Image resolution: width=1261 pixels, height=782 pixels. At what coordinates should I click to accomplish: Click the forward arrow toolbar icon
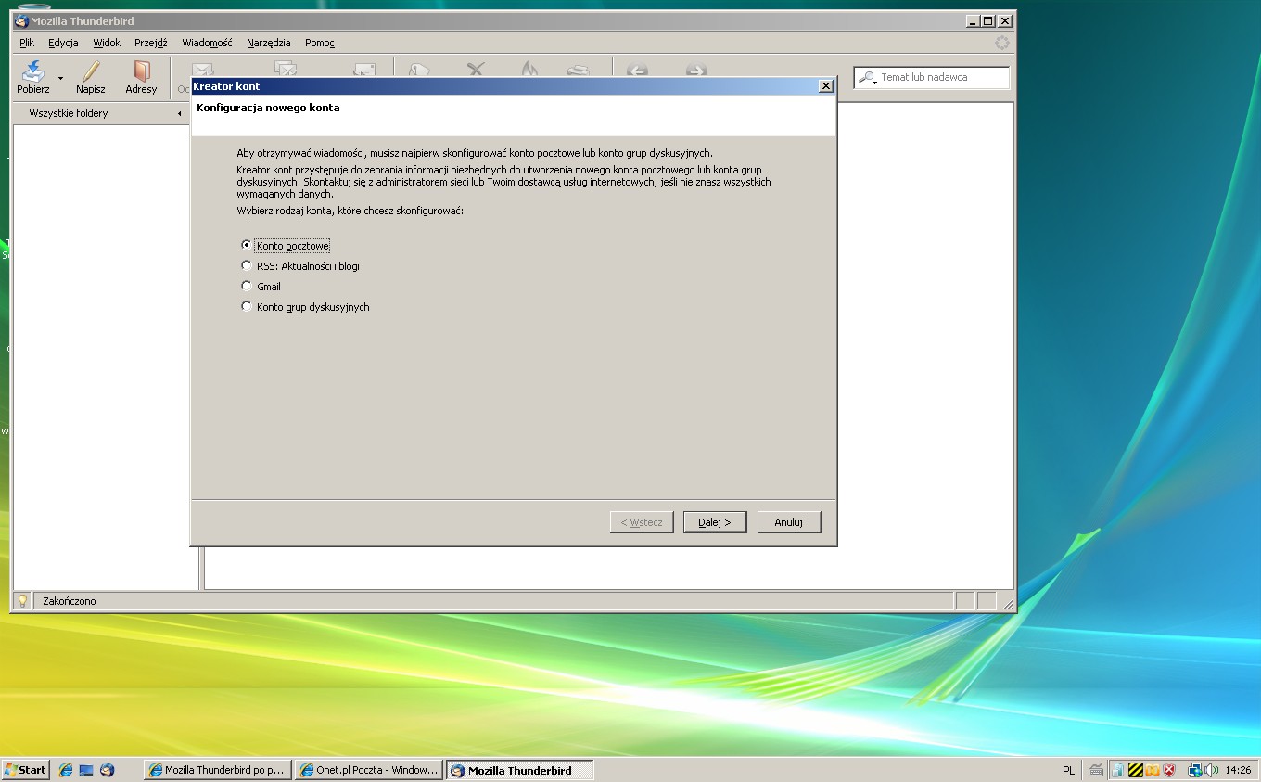pyautogui.click(x=695, y=70)
